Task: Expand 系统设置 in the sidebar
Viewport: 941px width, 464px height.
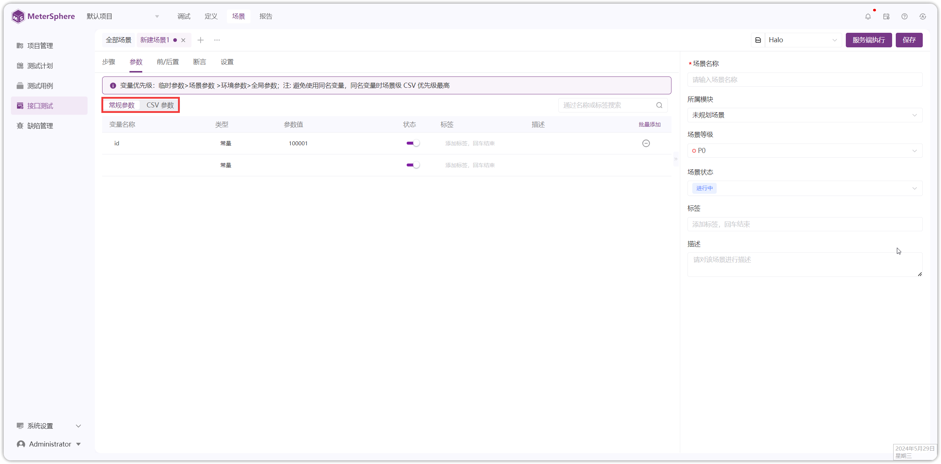Action: coord(49,426)
